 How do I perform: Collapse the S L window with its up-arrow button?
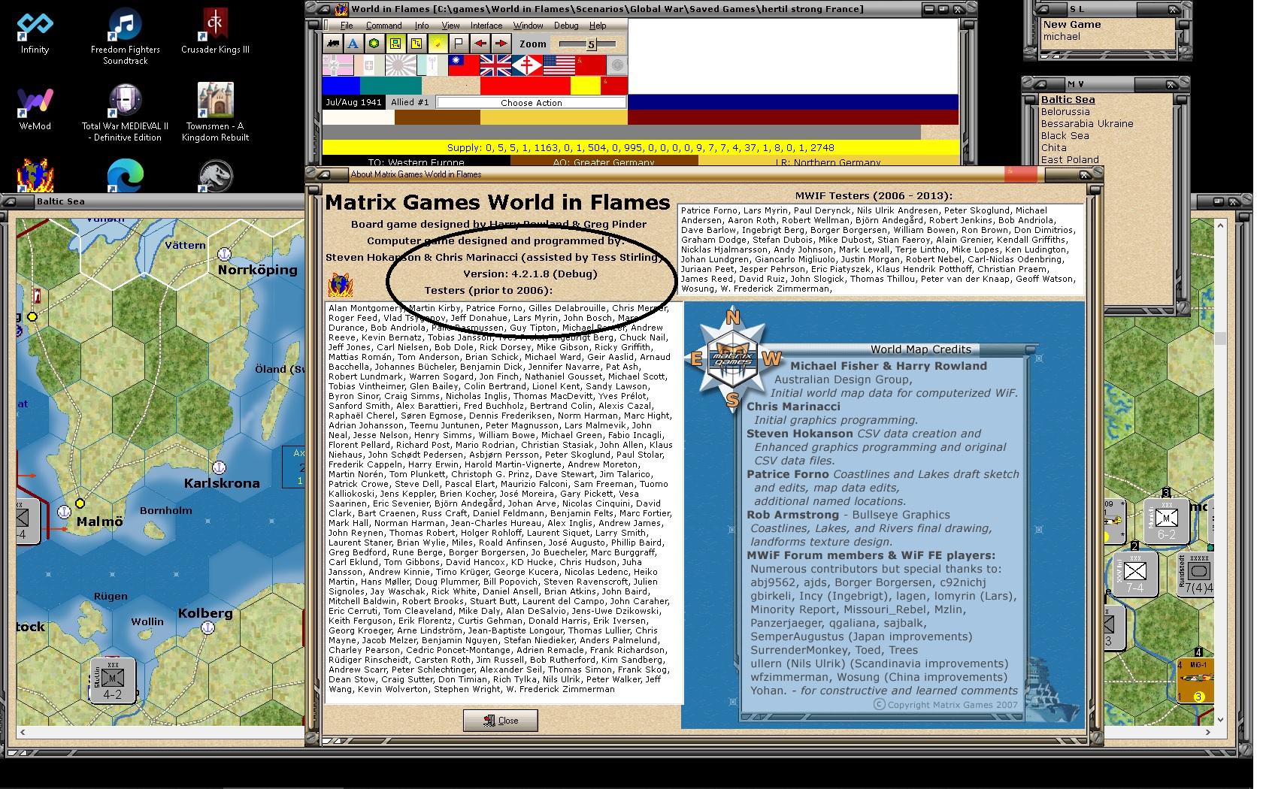point(1041,9)
